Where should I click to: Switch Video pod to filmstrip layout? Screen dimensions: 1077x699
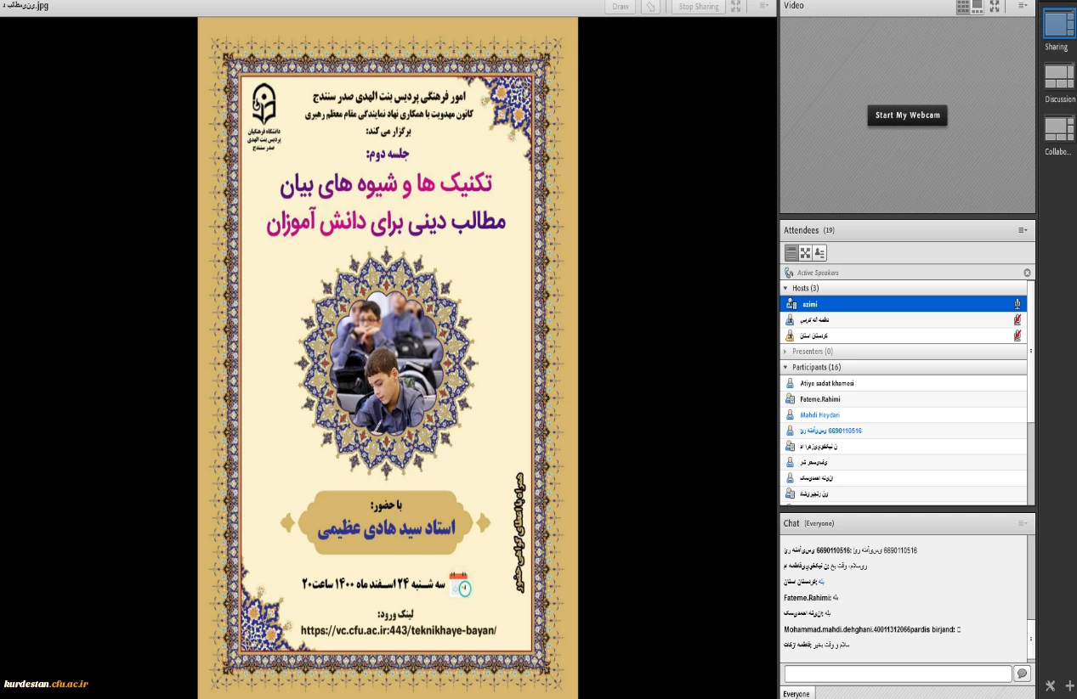point(977,6)
